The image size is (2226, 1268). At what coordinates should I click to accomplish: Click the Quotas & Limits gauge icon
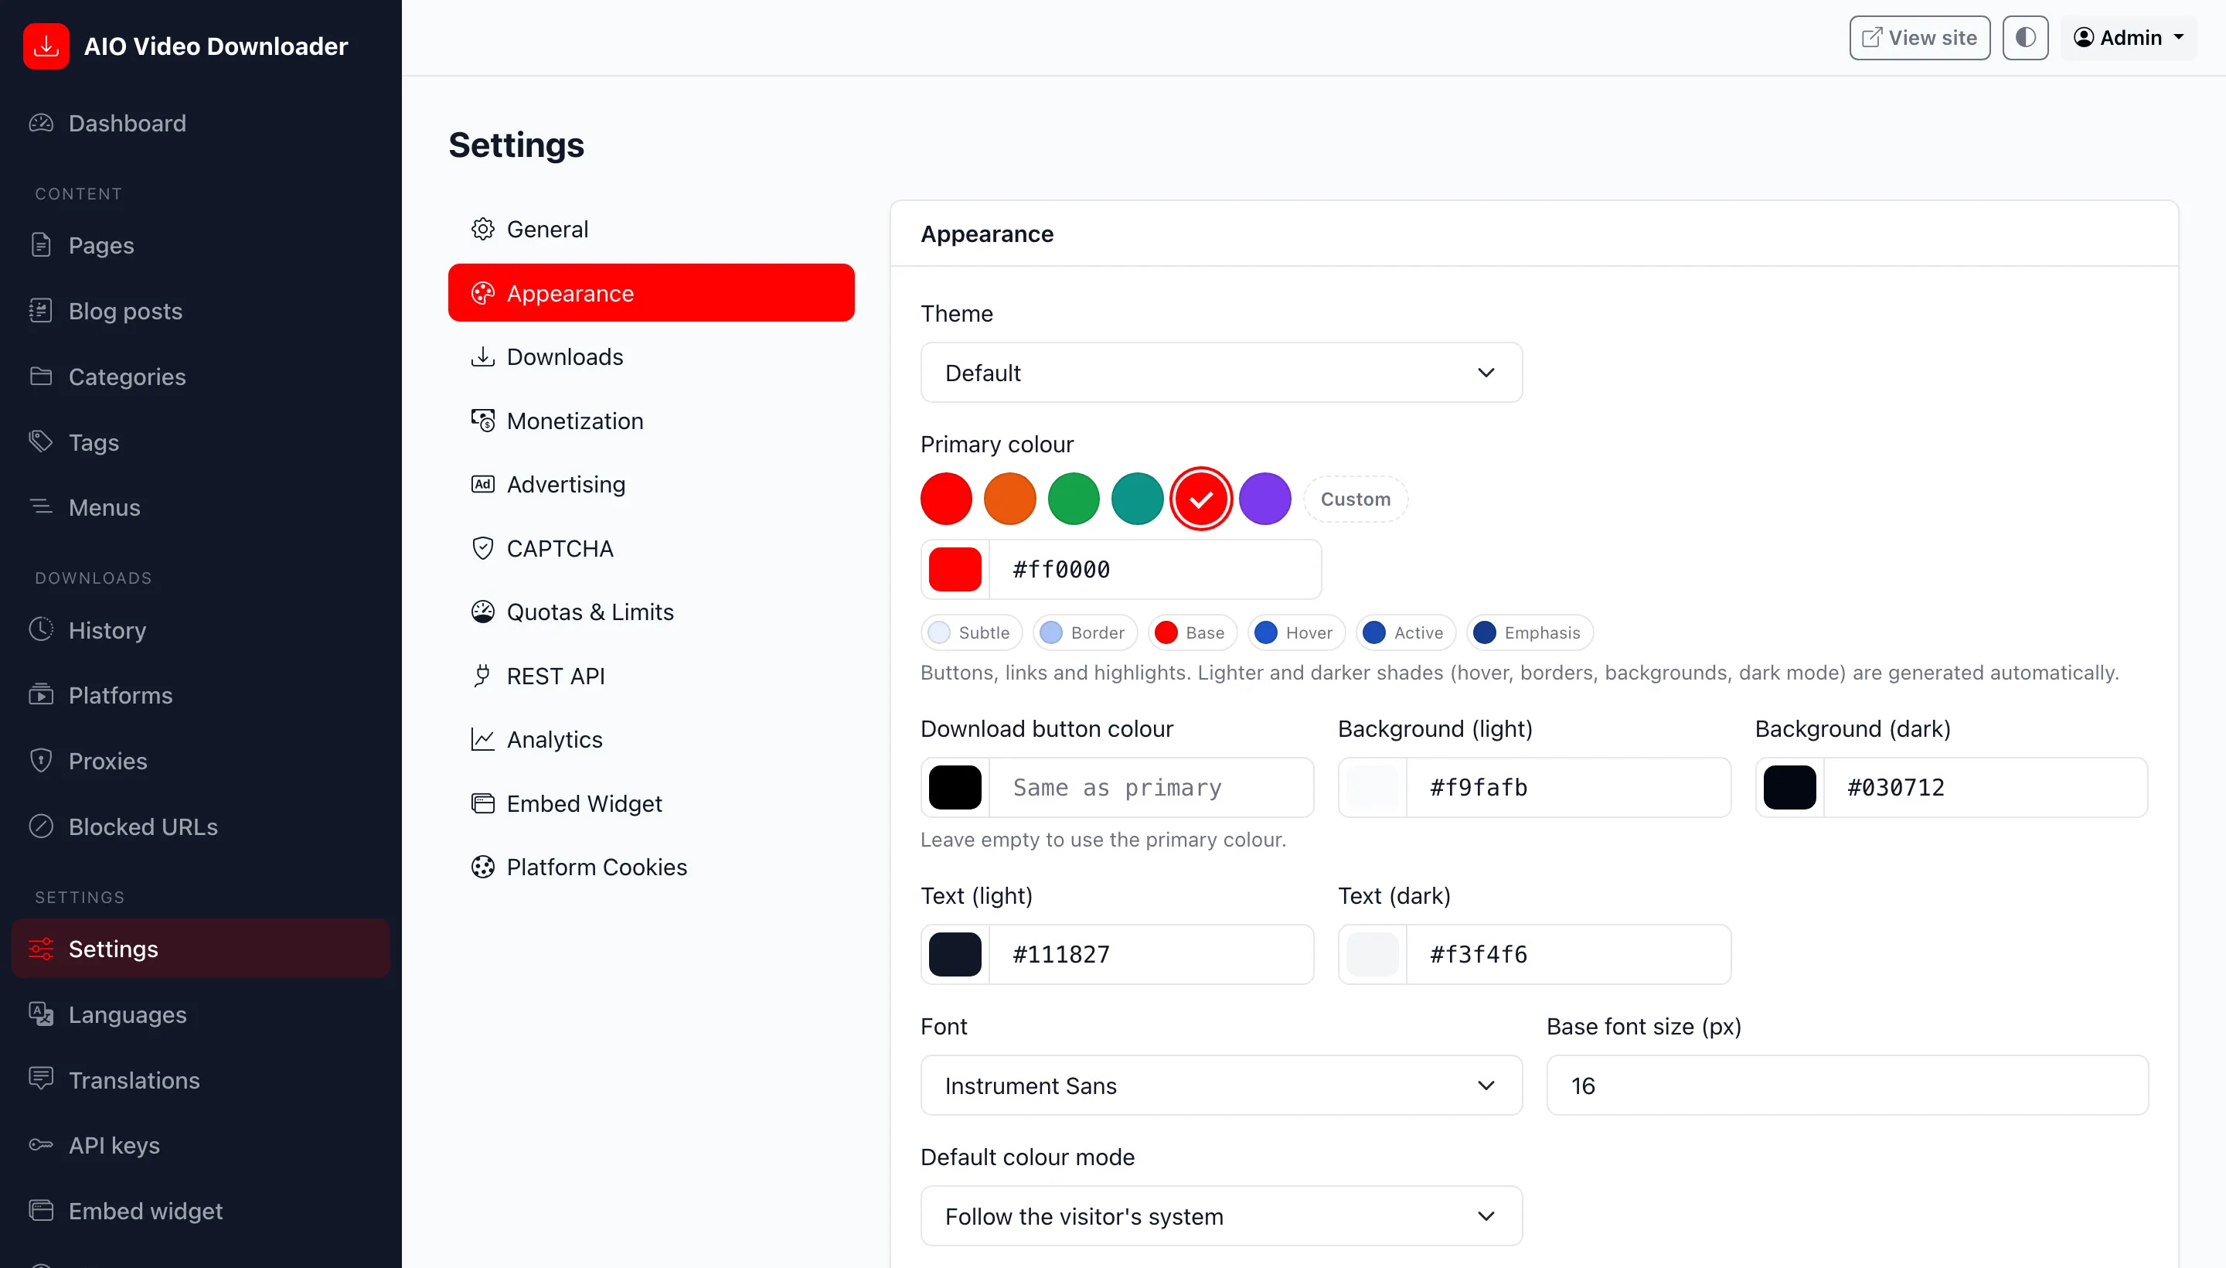pos(482,612)
